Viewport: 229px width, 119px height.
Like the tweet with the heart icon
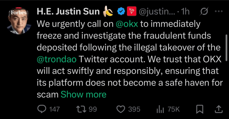click(x=121, y=109)
